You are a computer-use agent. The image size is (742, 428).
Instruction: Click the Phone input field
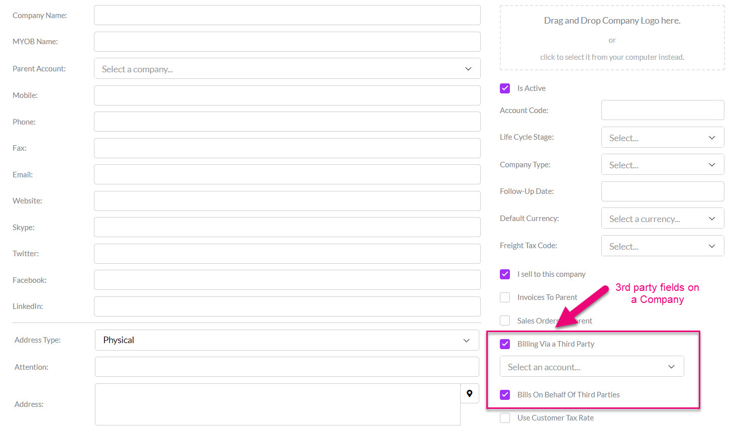tap(287, 122)
